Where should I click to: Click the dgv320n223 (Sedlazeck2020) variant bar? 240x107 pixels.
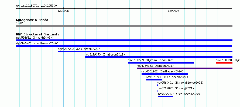click(x=124, y=46)
